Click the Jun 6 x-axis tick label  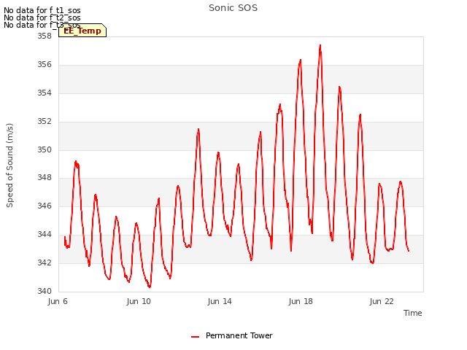58,301
